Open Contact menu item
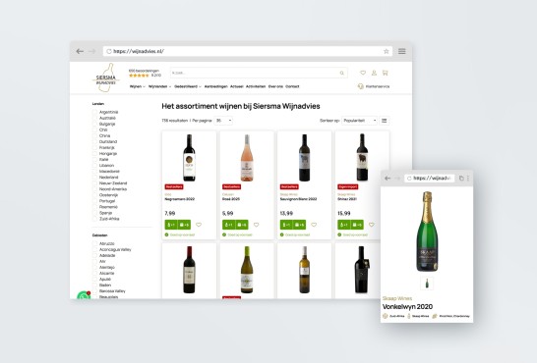Image resolution: width=537 pixels, height=363 pixels. [x=292, y=86]
